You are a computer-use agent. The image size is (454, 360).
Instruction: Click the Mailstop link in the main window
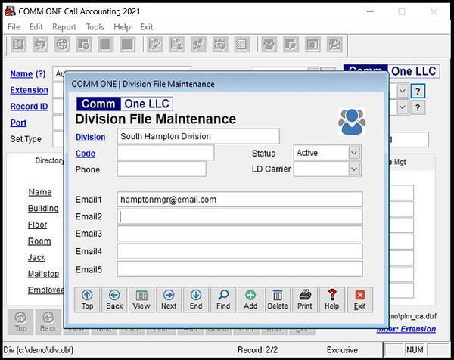pos(43,274)
